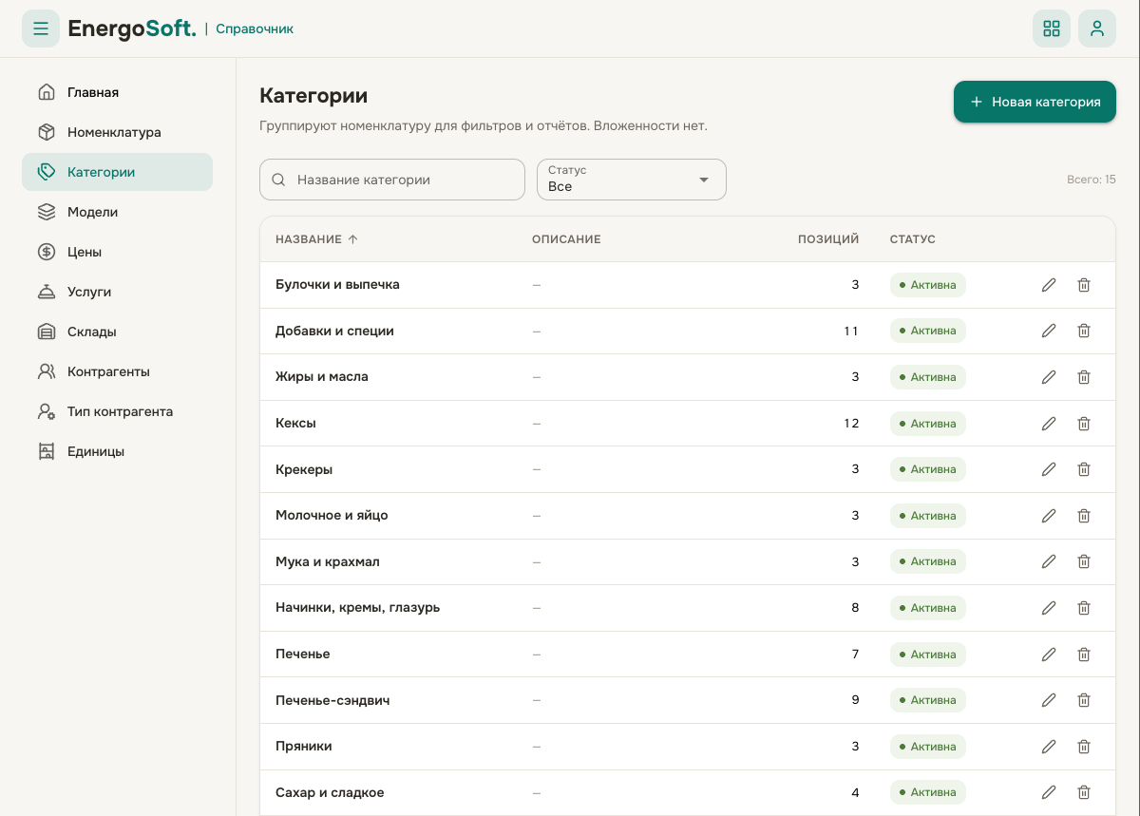Click trash icon for Кексы row

click(x=1084, y=424)
